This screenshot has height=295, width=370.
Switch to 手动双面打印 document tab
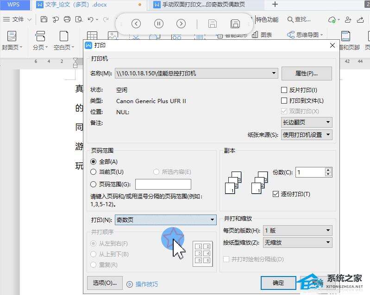tap(203, 5)
